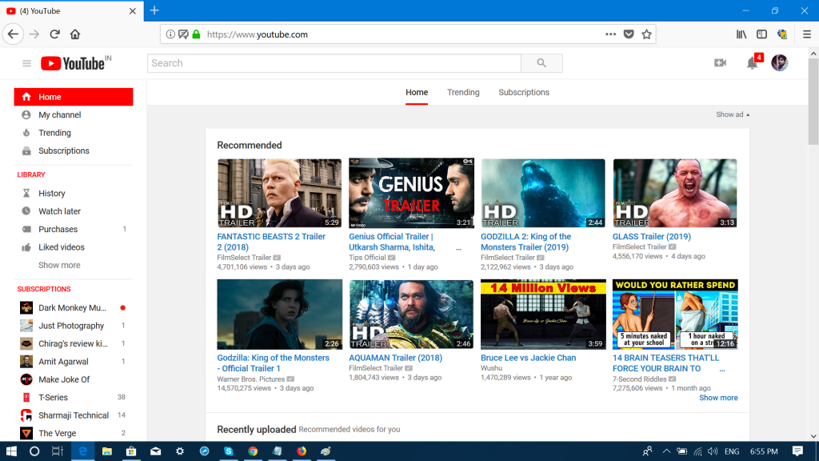The width and height of the screenshot is (819, 461).
Task: Open the Fantastic Beasts 2 Trailer link
Action: [271, 242]
